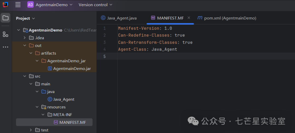The image size is (295, 133).
Task: Open the three-dots more tool windows icon
Action: pyautogui.click(x=5, y=47)
